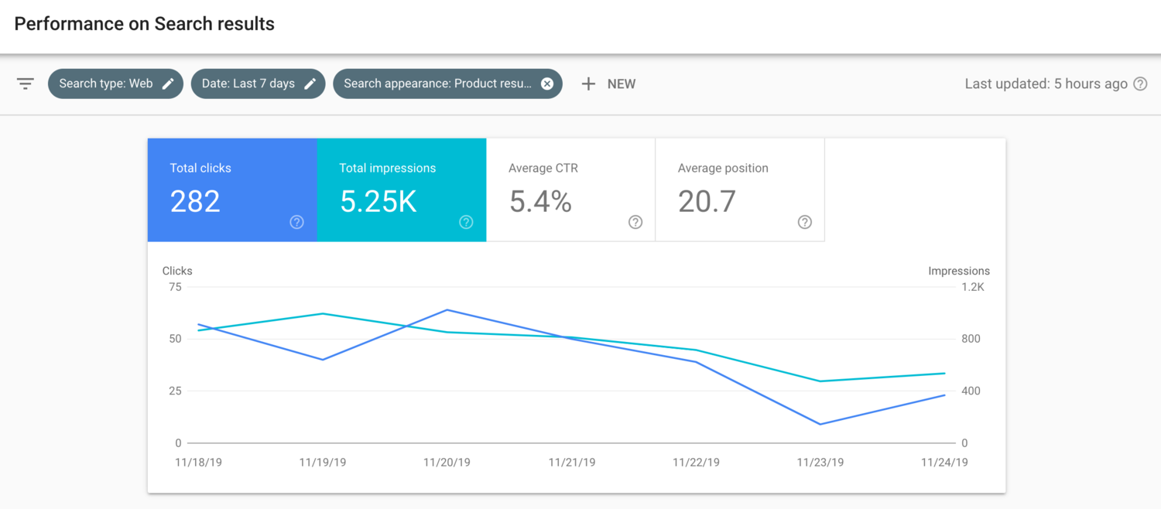Click the Average position question mark icon
Screen dimensions: 1161x509
coord(804,222)
